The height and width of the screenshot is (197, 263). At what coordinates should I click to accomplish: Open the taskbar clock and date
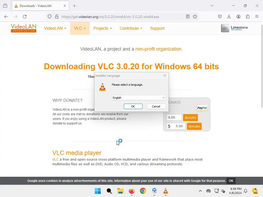(236, 191)
